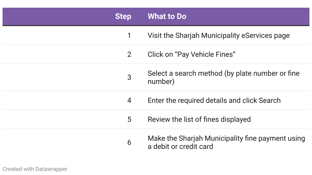Click the word "Search" in step 4
Screen dimensions: 312x175
270,100
